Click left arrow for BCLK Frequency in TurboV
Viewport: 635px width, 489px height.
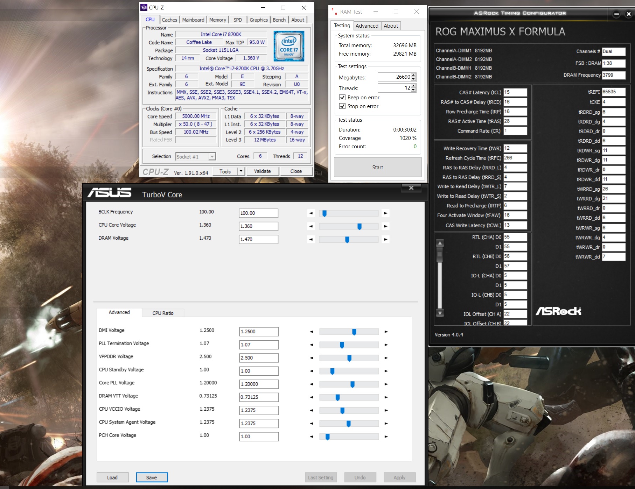pyautogui.click(x=311, y=213)
